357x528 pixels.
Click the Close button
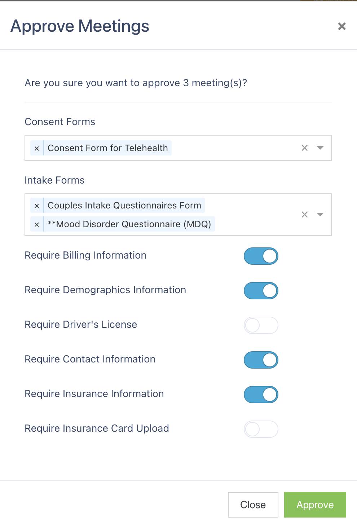pyautogui.click(x=253, y=505)
